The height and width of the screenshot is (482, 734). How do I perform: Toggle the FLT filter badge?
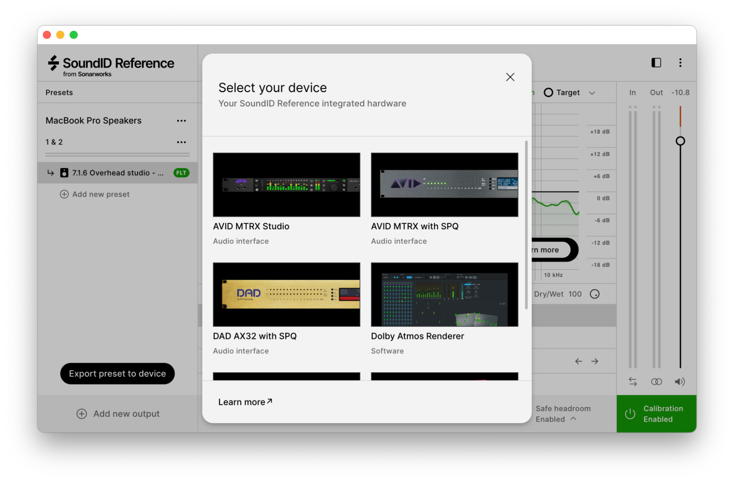[181, 173]
